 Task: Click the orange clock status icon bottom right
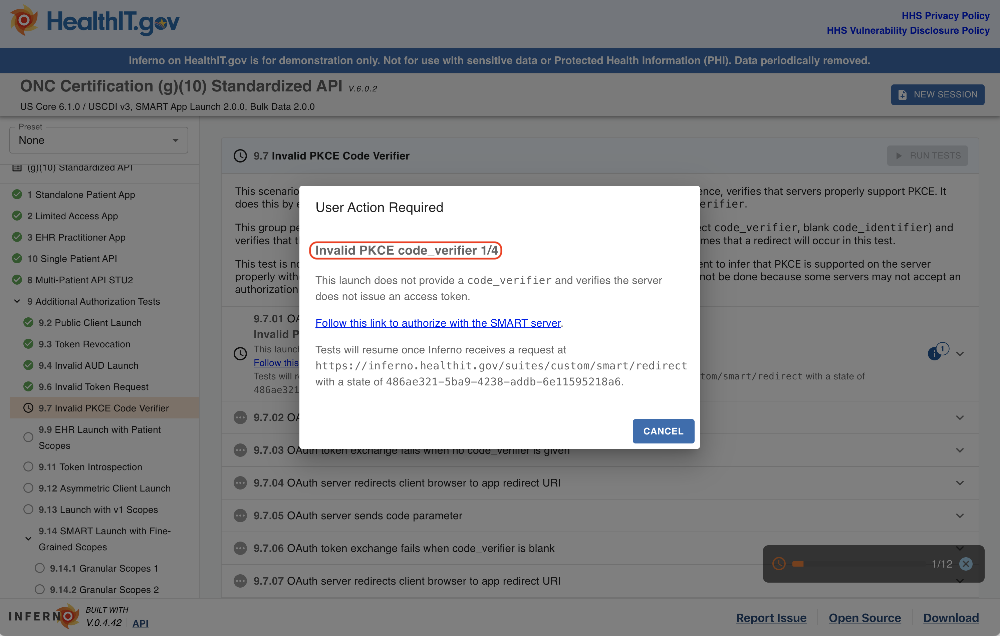coord(778,563)
